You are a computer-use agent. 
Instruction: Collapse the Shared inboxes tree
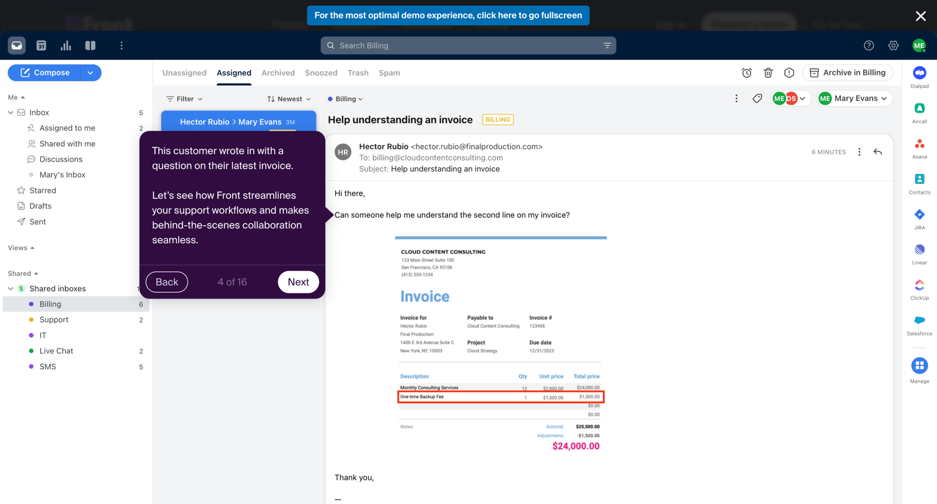11,289
